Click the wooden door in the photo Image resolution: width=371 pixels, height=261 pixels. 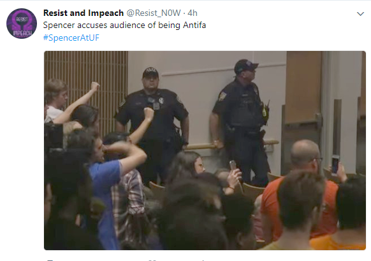click(x=303, y=87)
